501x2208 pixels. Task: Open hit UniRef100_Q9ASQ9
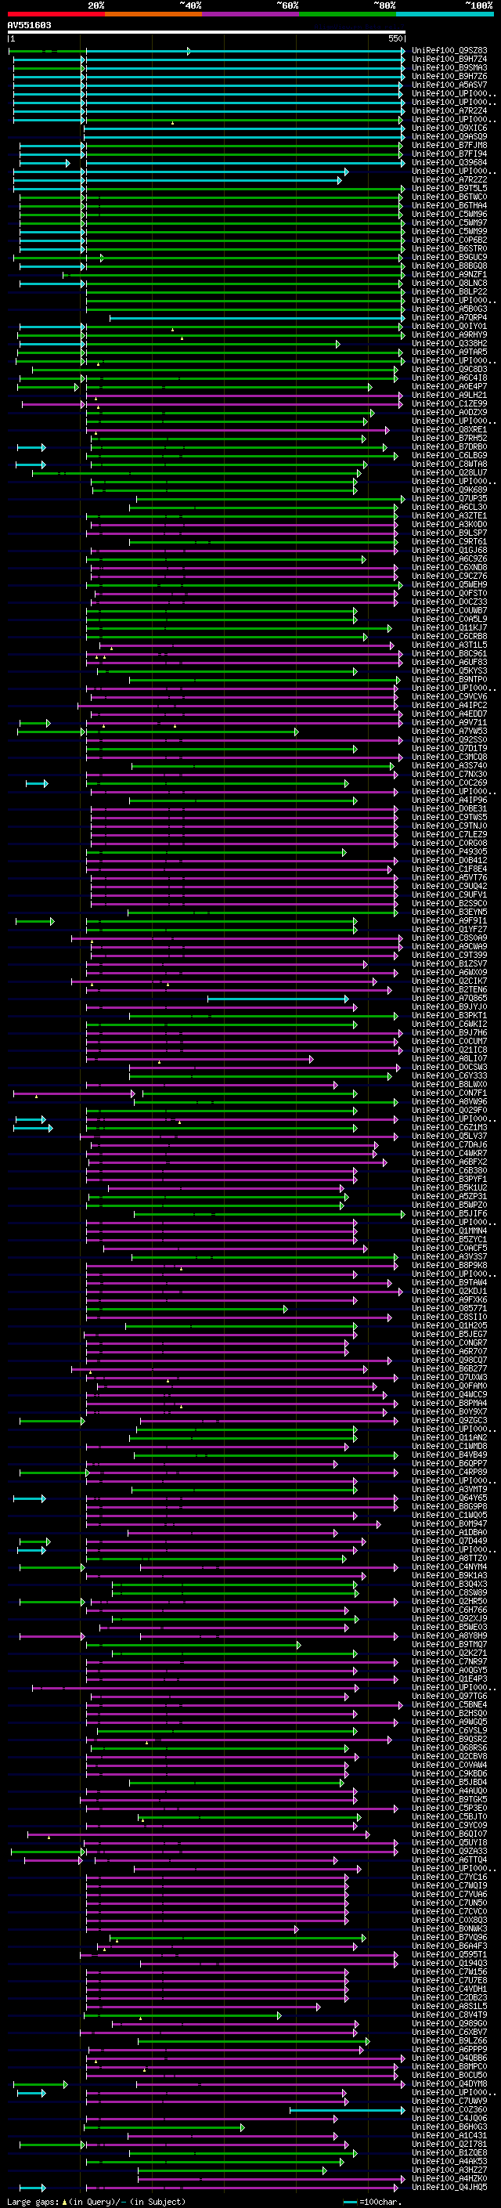(x=449, y=137)
